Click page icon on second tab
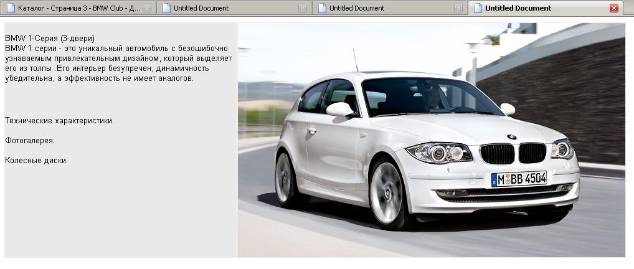 (165, 8)
